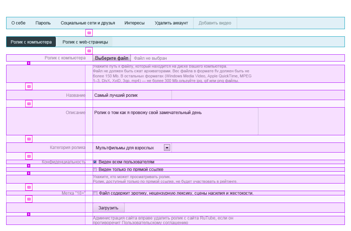Select 'Виден всем пользователям' radio button
The height and width of the screenshot is (231, 351).
[x=95, y=162]
